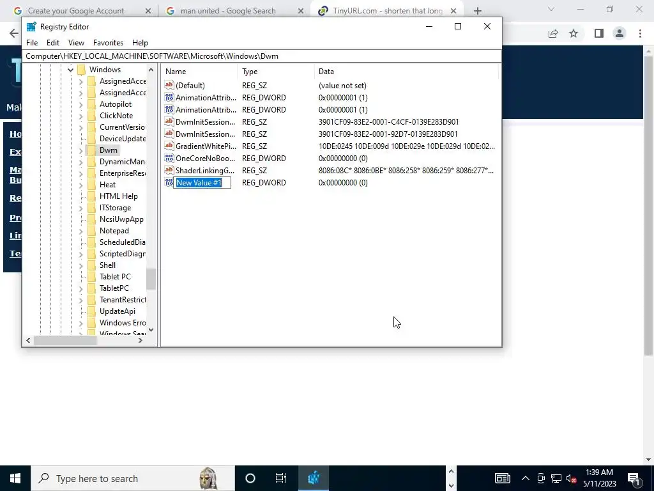Select the ScheduledDiagnostics key

[123, 242]
